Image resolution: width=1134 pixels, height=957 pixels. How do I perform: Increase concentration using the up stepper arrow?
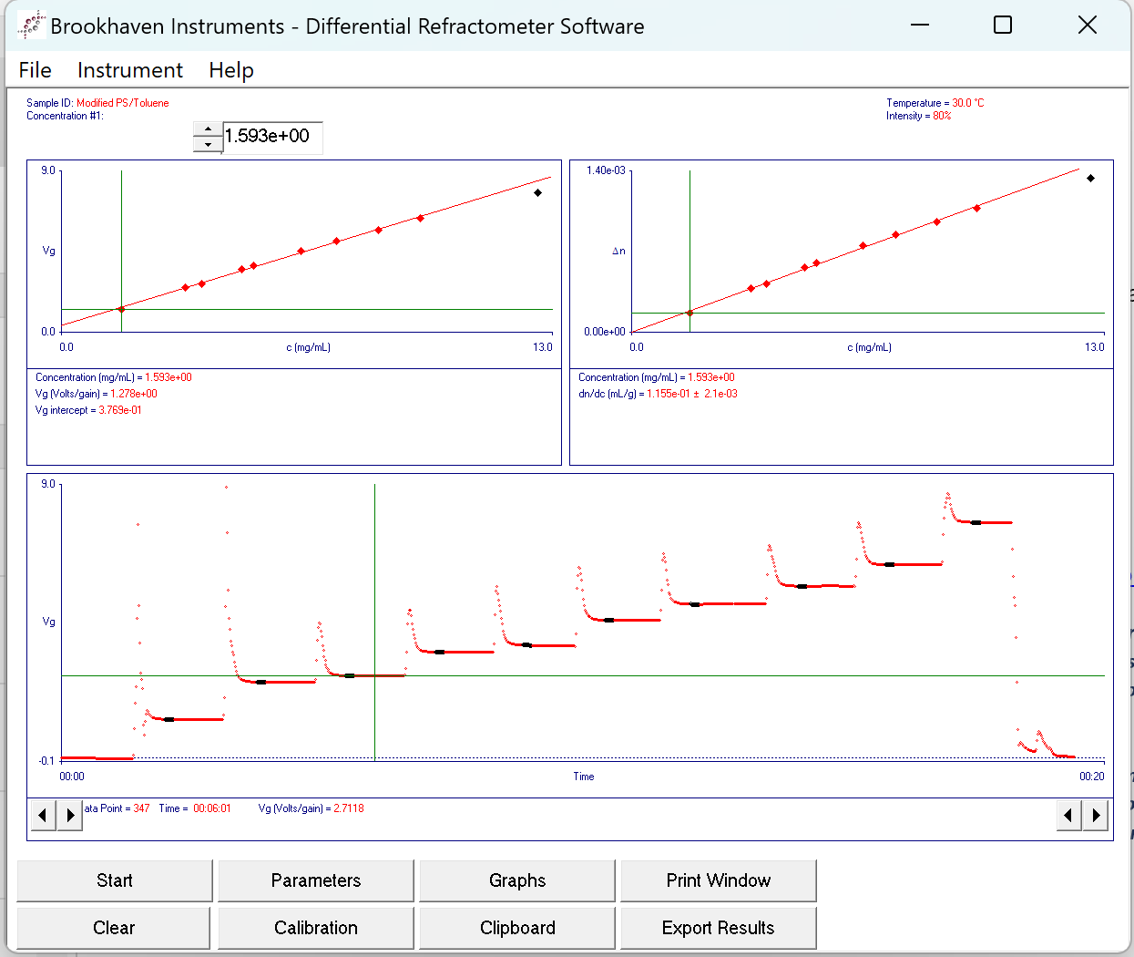[x=207, y=130]
